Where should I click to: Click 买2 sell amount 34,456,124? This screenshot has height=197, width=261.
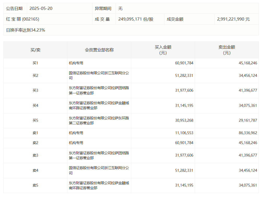pyautogui.click(x=248, y=76)
